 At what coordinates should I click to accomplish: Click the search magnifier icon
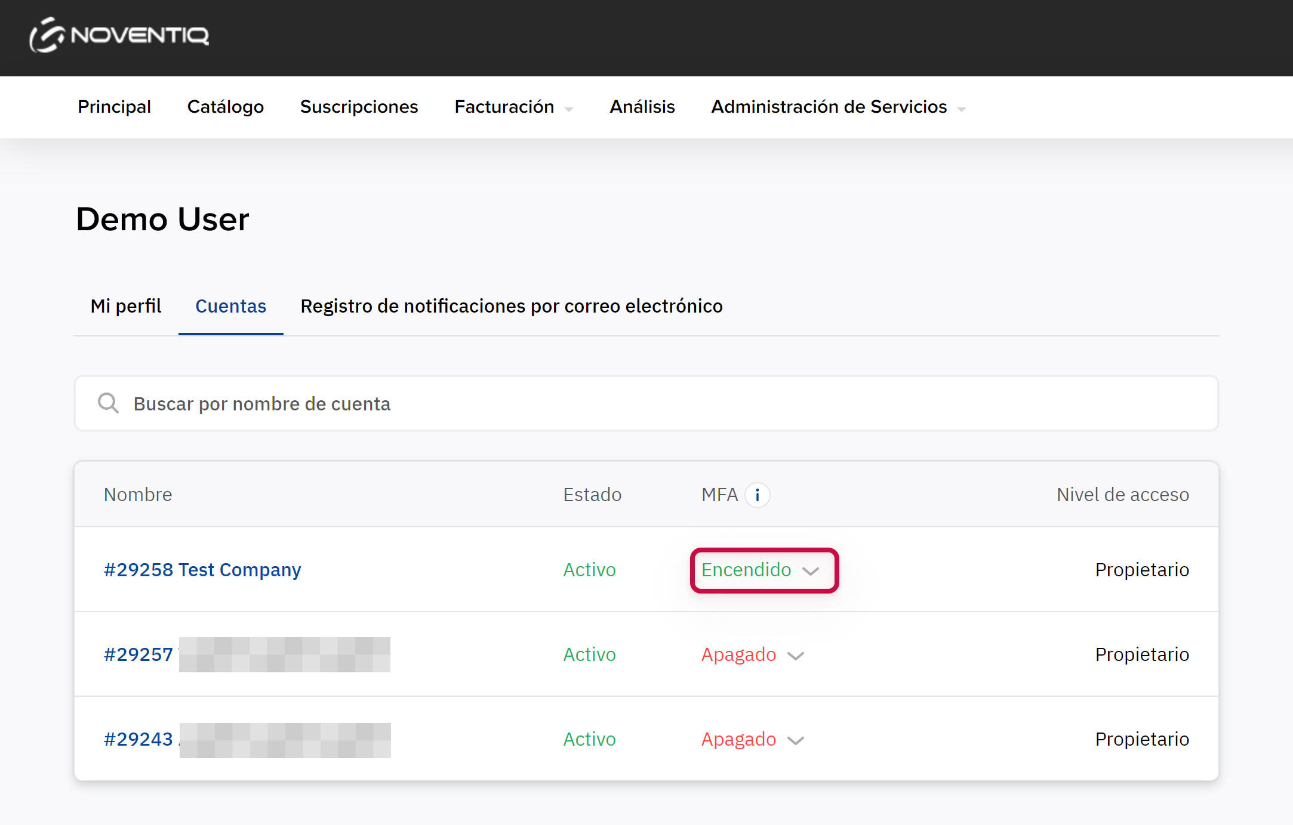[108, 404]
